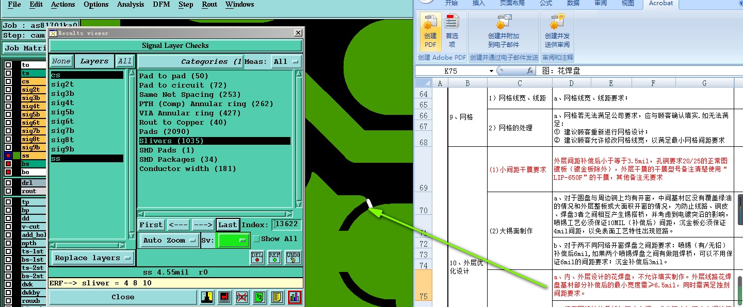
Task: Click the DEL icon button in Results viewer
Action: click(257, 258)
